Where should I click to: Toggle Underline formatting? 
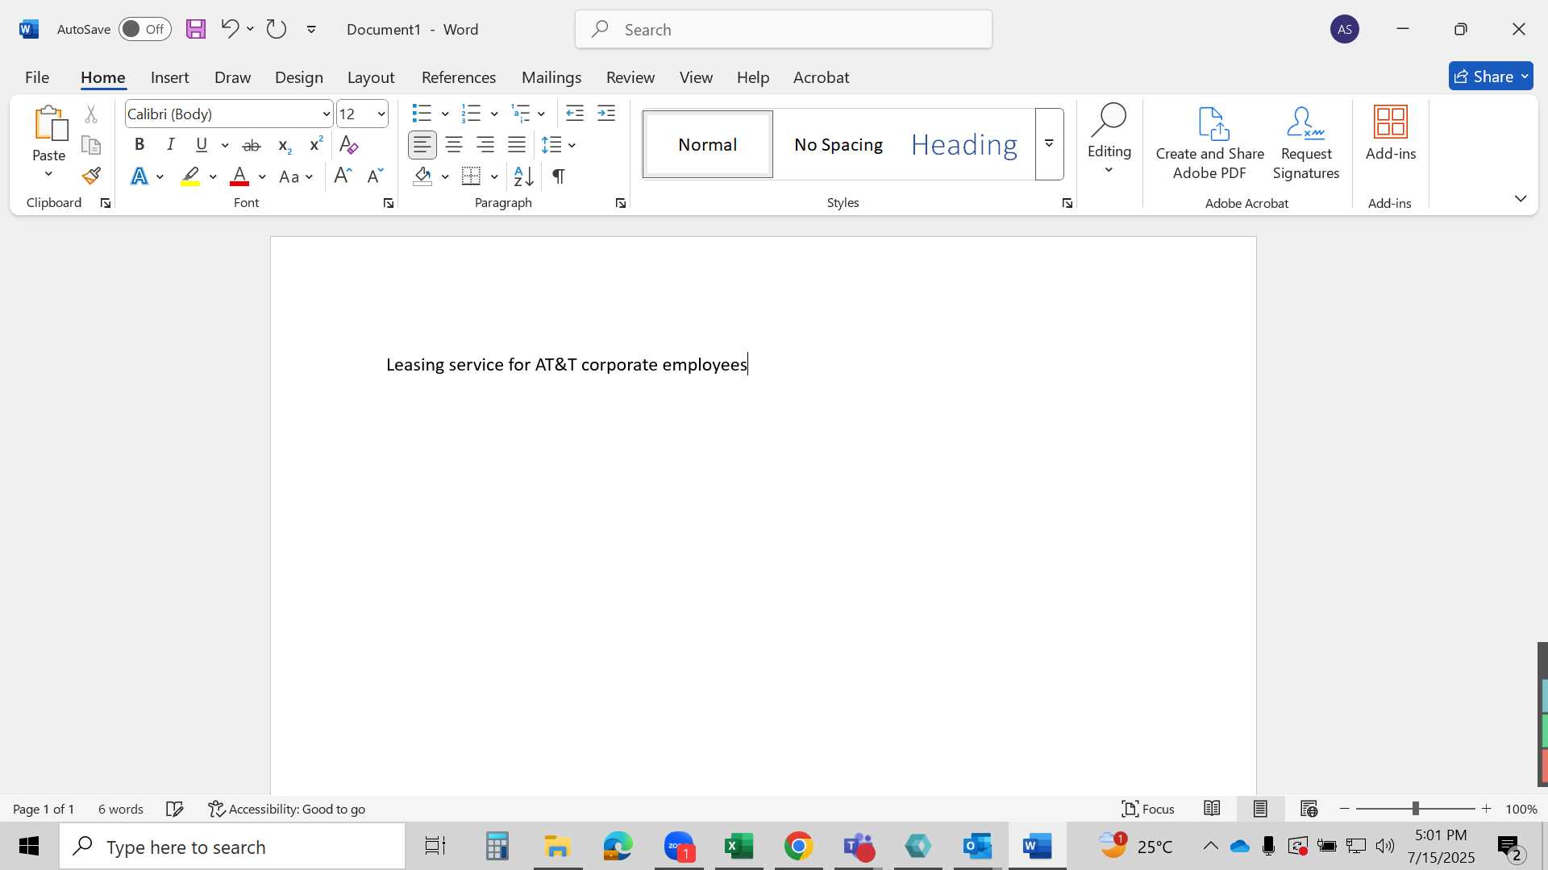[x=202, y=145]
